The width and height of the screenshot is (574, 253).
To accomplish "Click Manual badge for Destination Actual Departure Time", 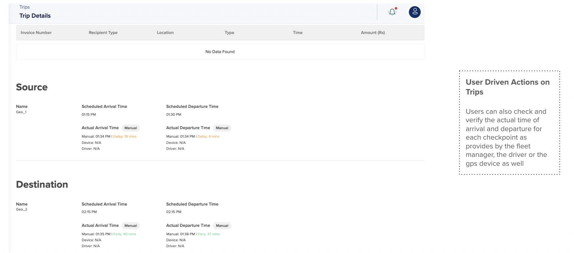I will tap(222, 226).
